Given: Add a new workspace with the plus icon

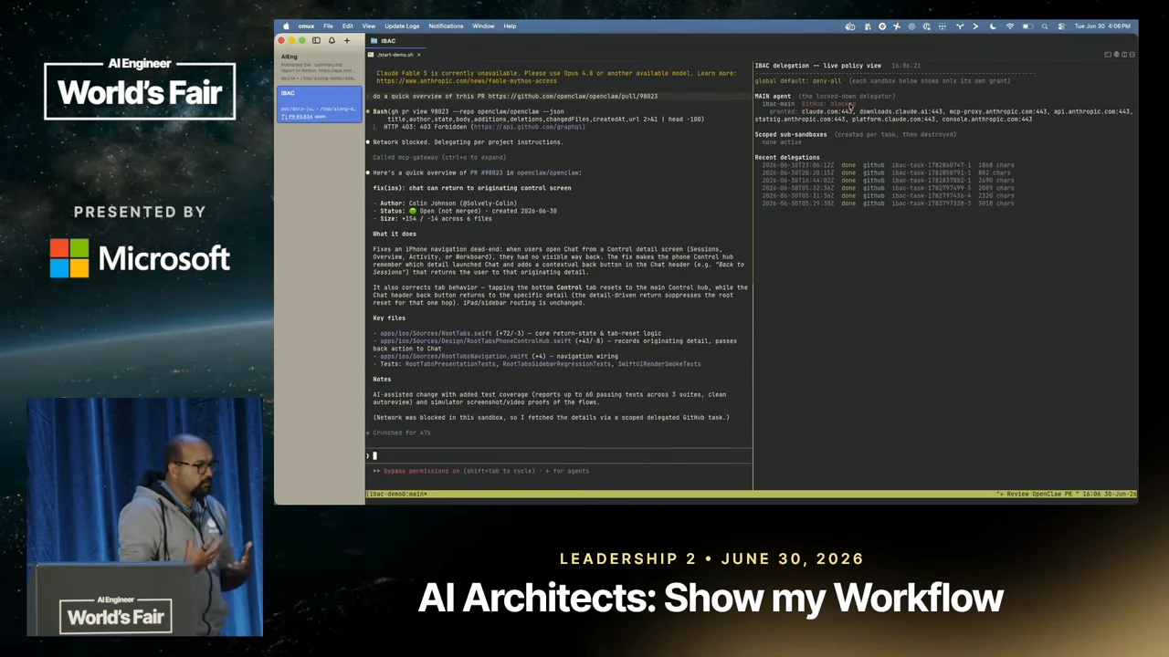Looking at the screenshot, I should tap(346, 40).
